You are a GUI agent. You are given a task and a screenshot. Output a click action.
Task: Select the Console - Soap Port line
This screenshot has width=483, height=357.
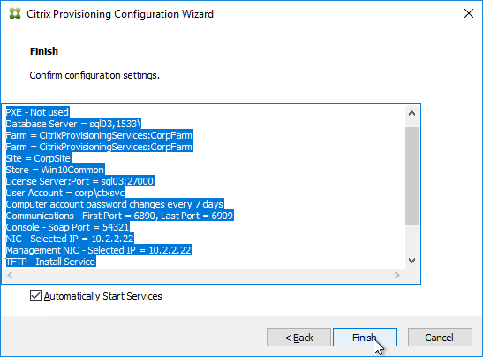[x=68, y=227]
